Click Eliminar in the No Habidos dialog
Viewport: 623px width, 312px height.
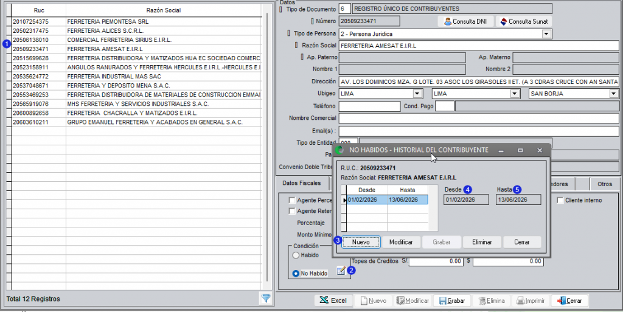[x=482, y=242]
